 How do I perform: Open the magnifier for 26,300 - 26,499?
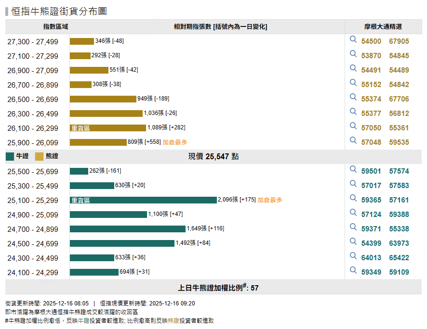click(x=353, y=112)
